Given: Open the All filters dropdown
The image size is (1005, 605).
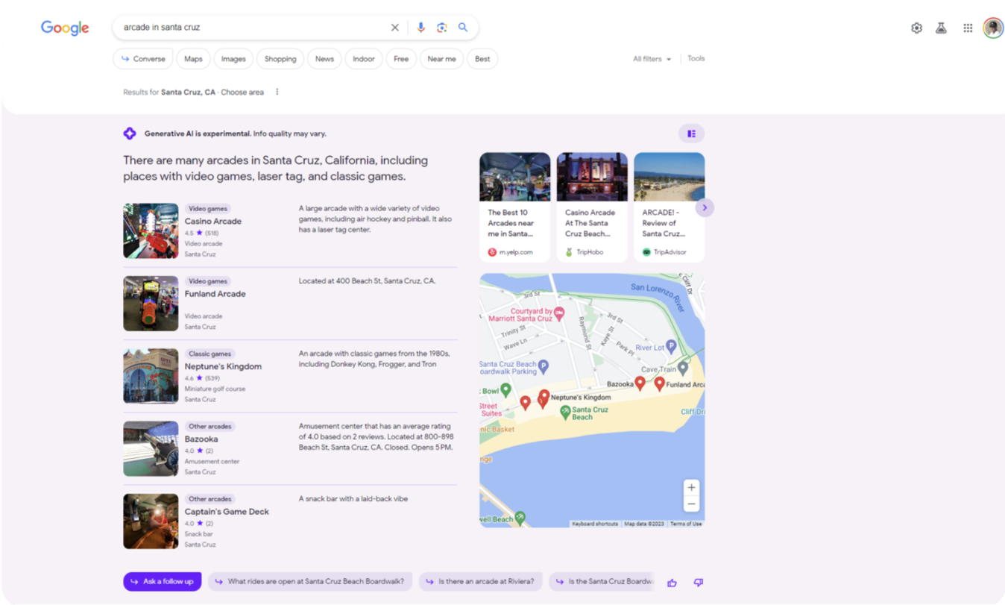Looking at the screenshot, I should [x=652, y=58].
